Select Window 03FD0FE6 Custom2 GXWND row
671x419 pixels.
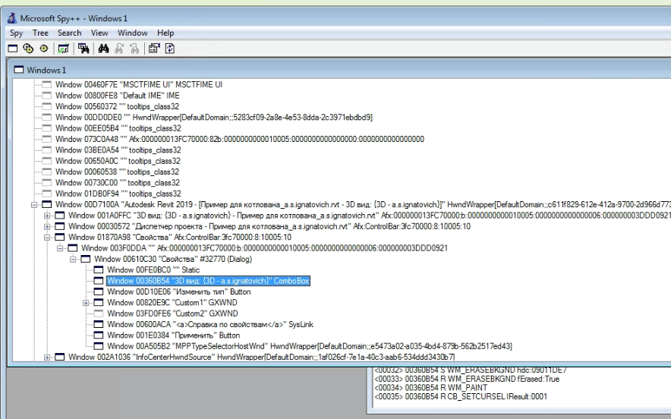(172, 313)
